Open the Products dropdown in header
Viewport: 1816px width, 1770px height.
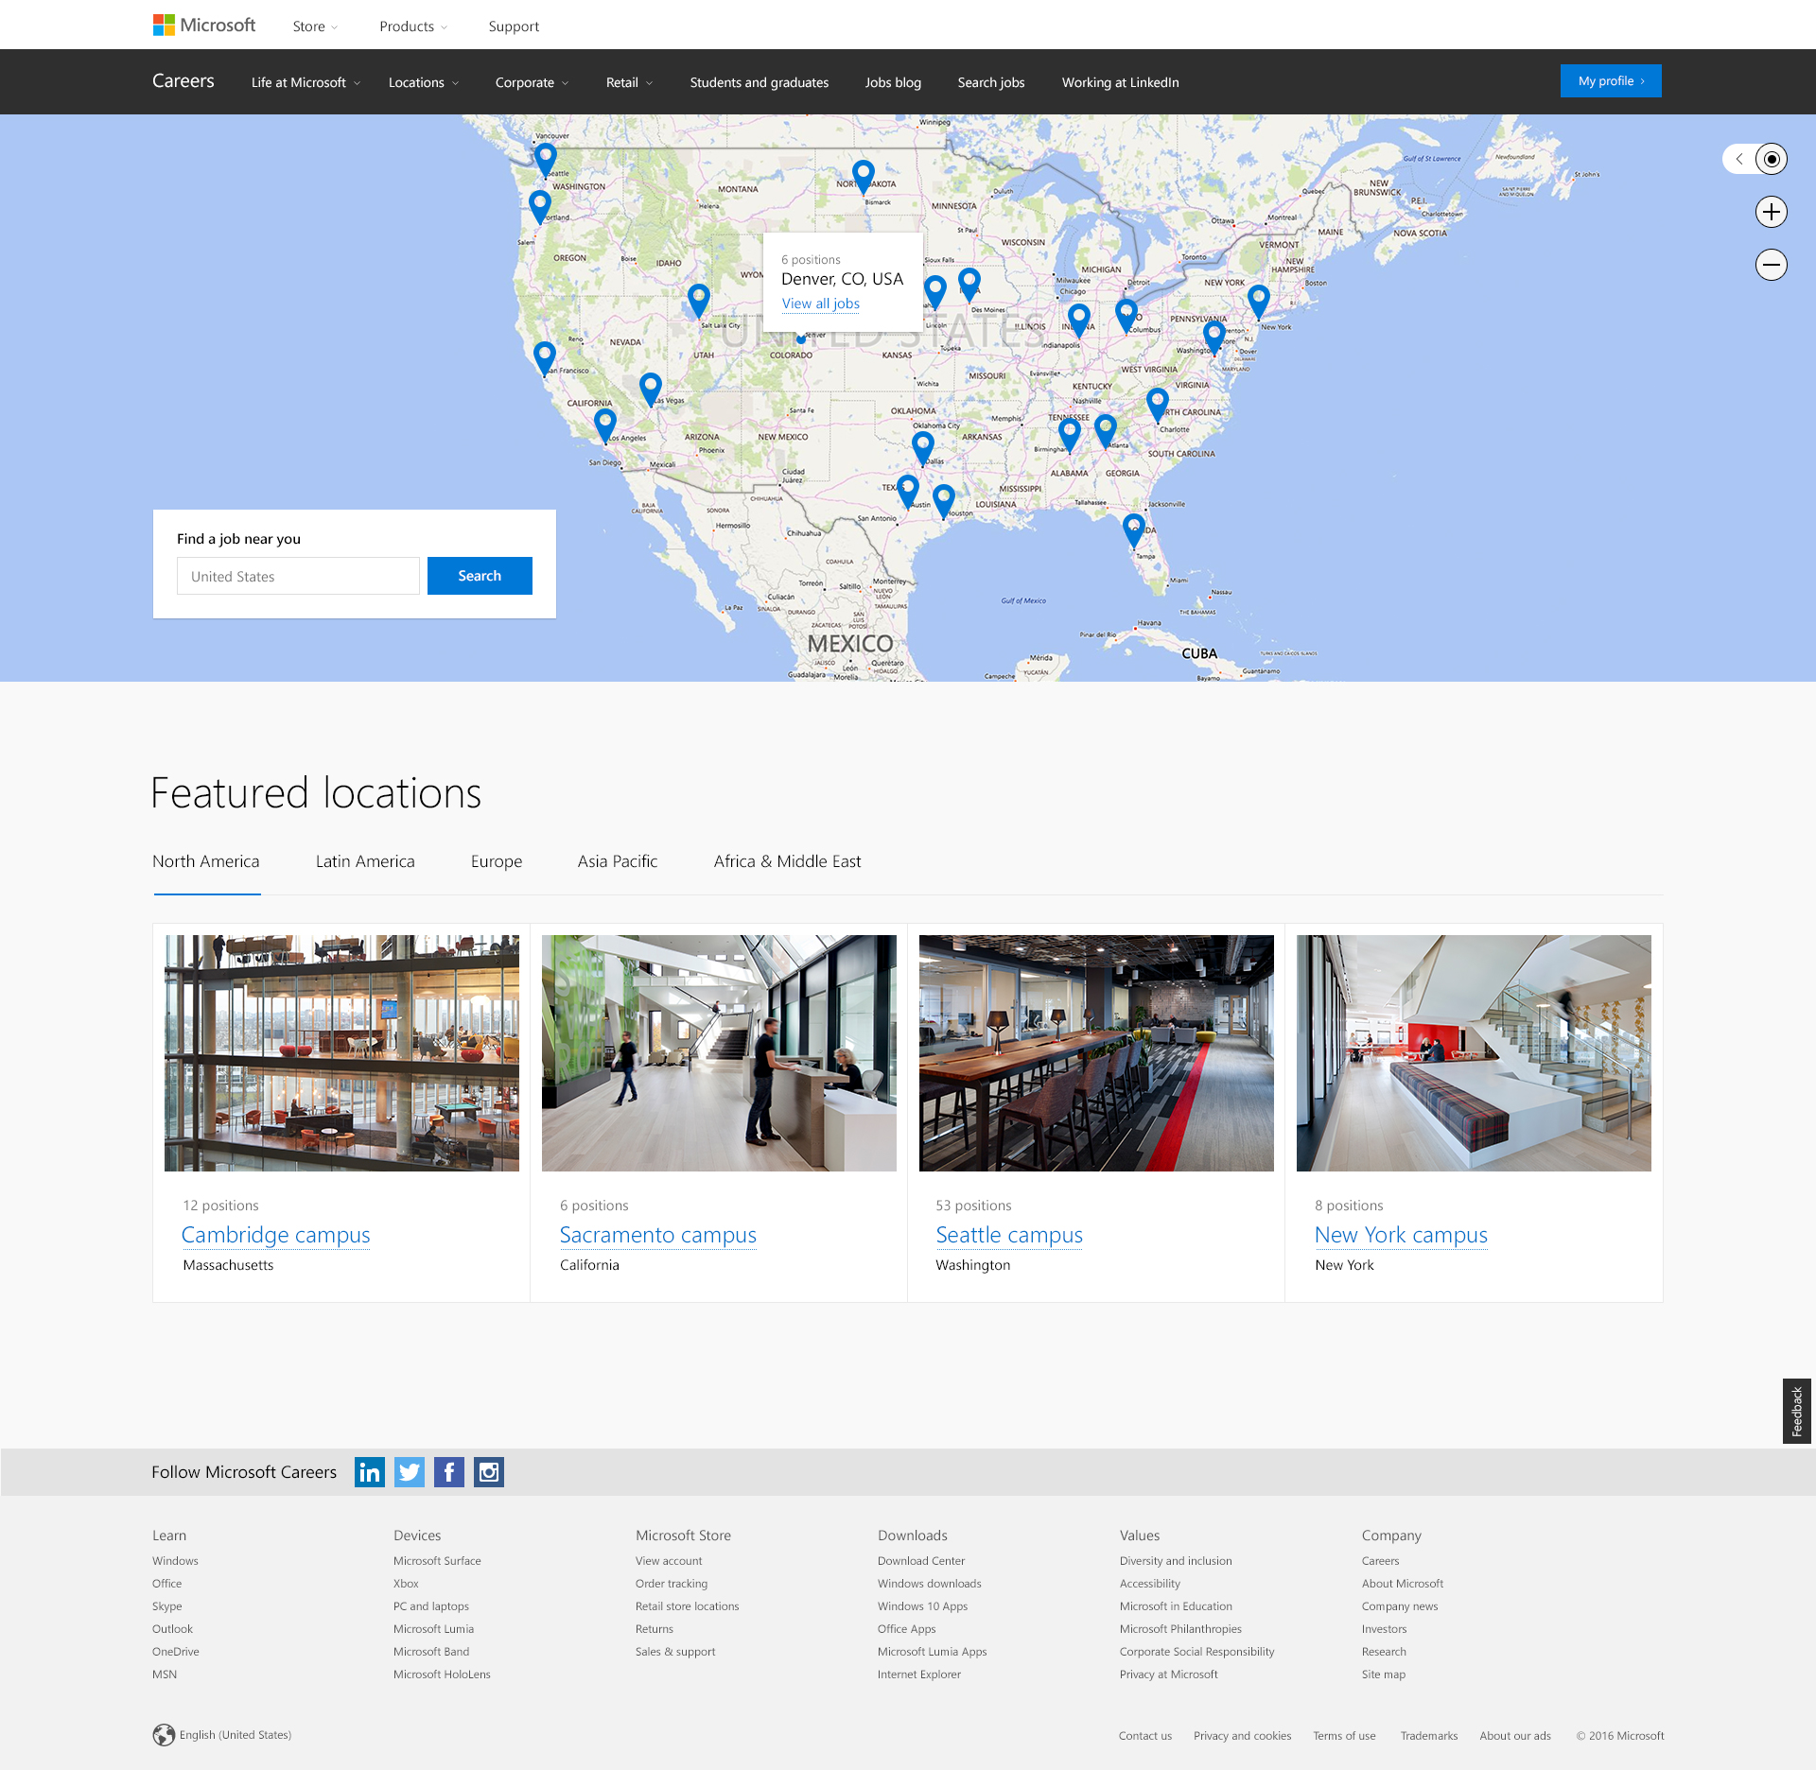pos(413,26)
